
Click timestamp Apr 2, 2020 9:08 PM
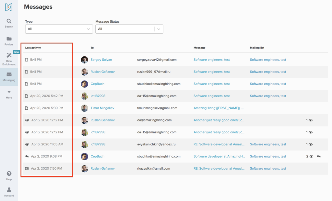pos(47,156)
